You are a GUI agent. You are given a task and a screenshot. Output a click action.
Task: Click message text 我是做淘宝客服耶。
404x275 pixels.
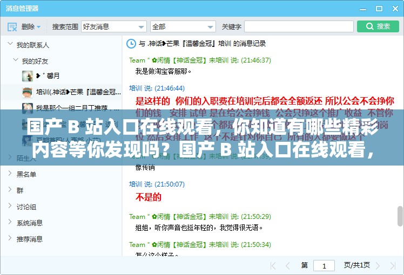pyautogui.click(x=163, y=71)
